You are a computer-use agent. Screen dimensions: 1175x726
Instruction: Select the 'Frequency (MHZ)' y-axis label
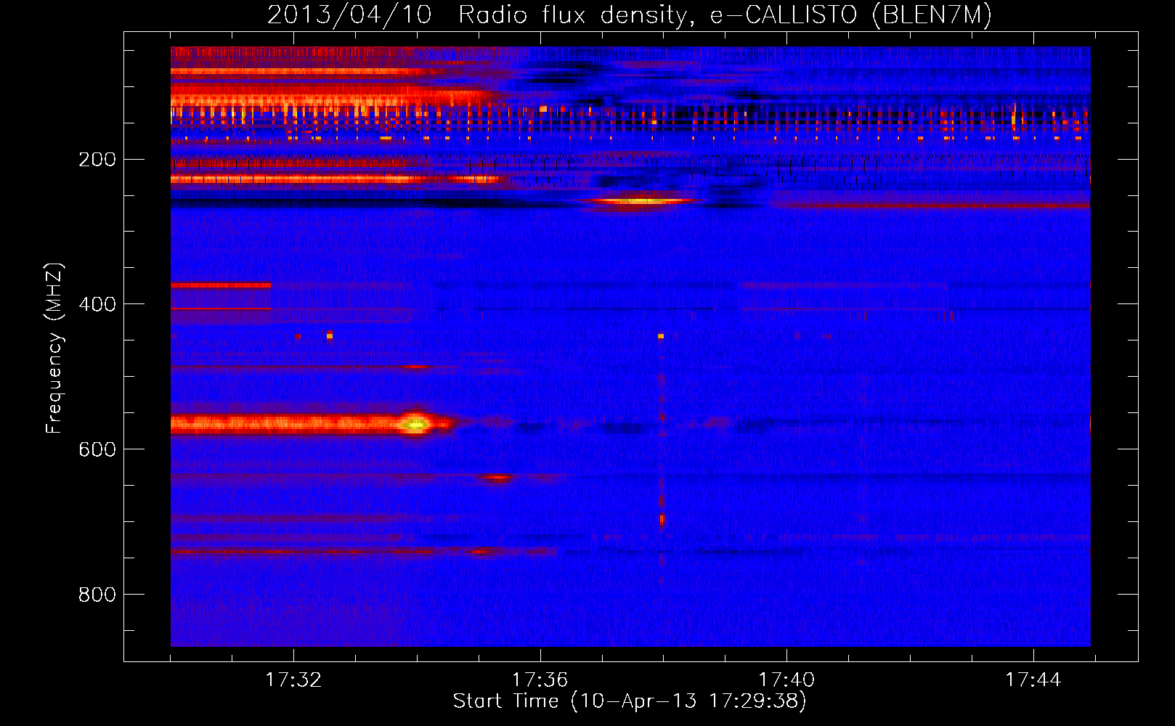click(54, 348)
